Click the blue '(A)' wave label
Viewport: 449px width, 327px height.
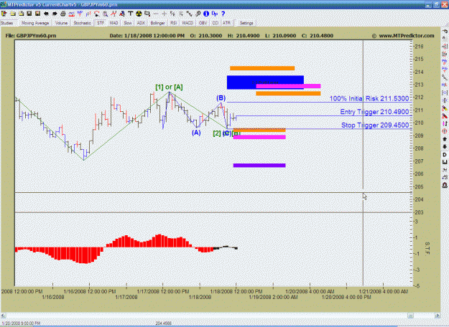[x=196, y=133]
